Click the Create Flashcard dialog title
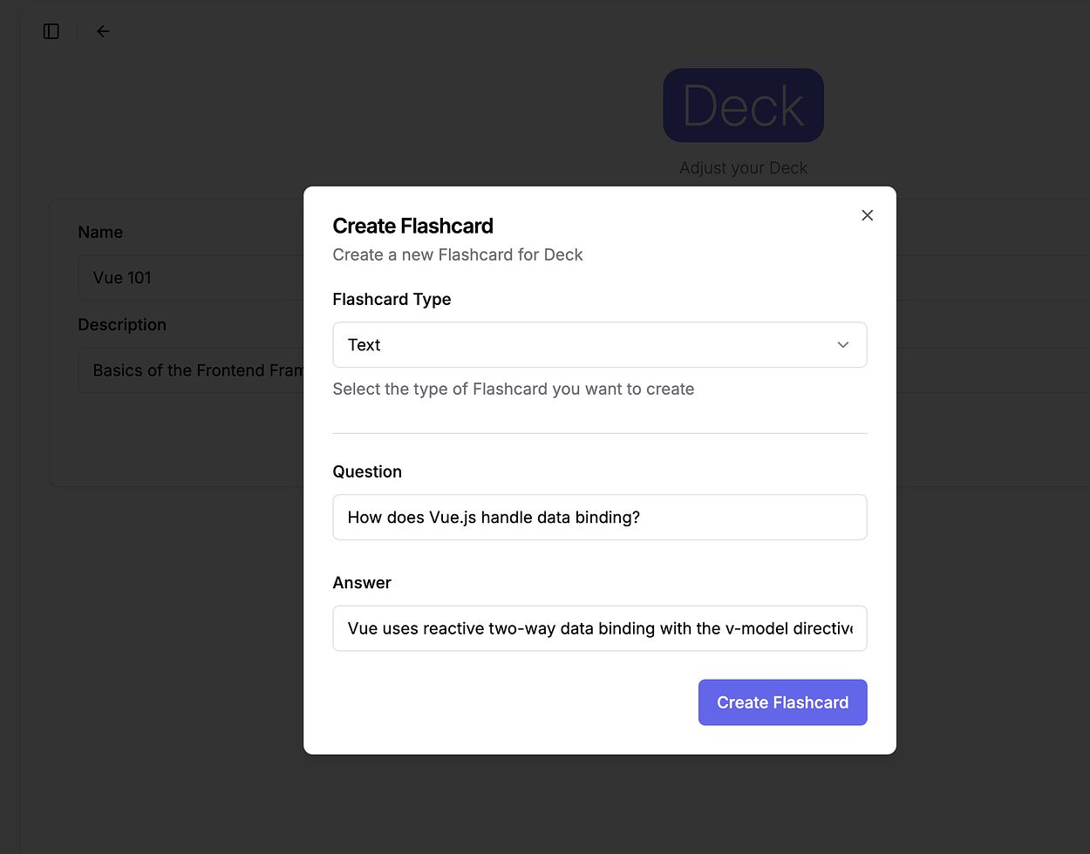 (412, 226)
